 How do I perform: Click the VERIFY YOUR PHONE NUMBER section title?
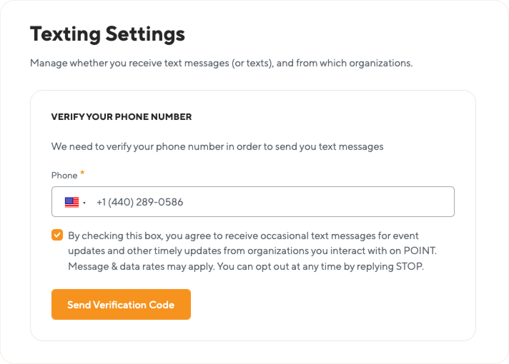pyautogui.click(x=122, y=117)
